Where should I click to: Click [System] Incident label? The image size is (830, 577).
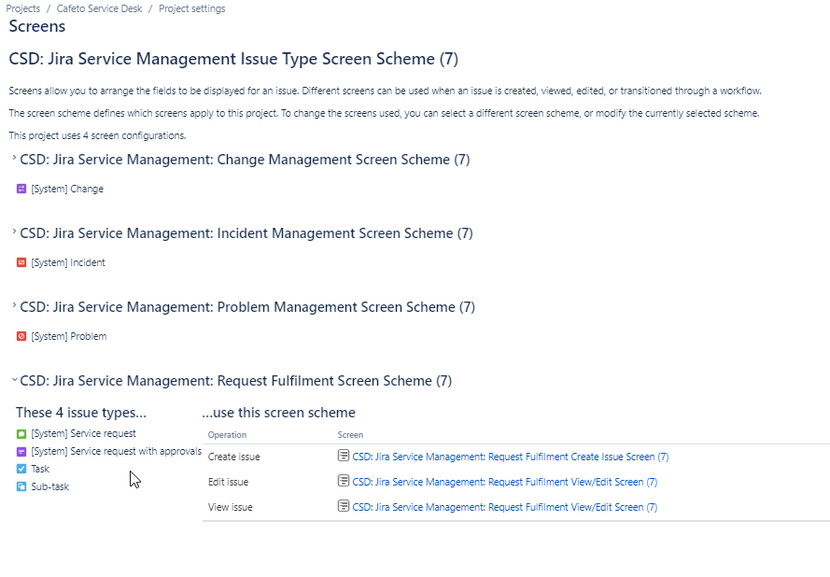[x=68, y=262]
